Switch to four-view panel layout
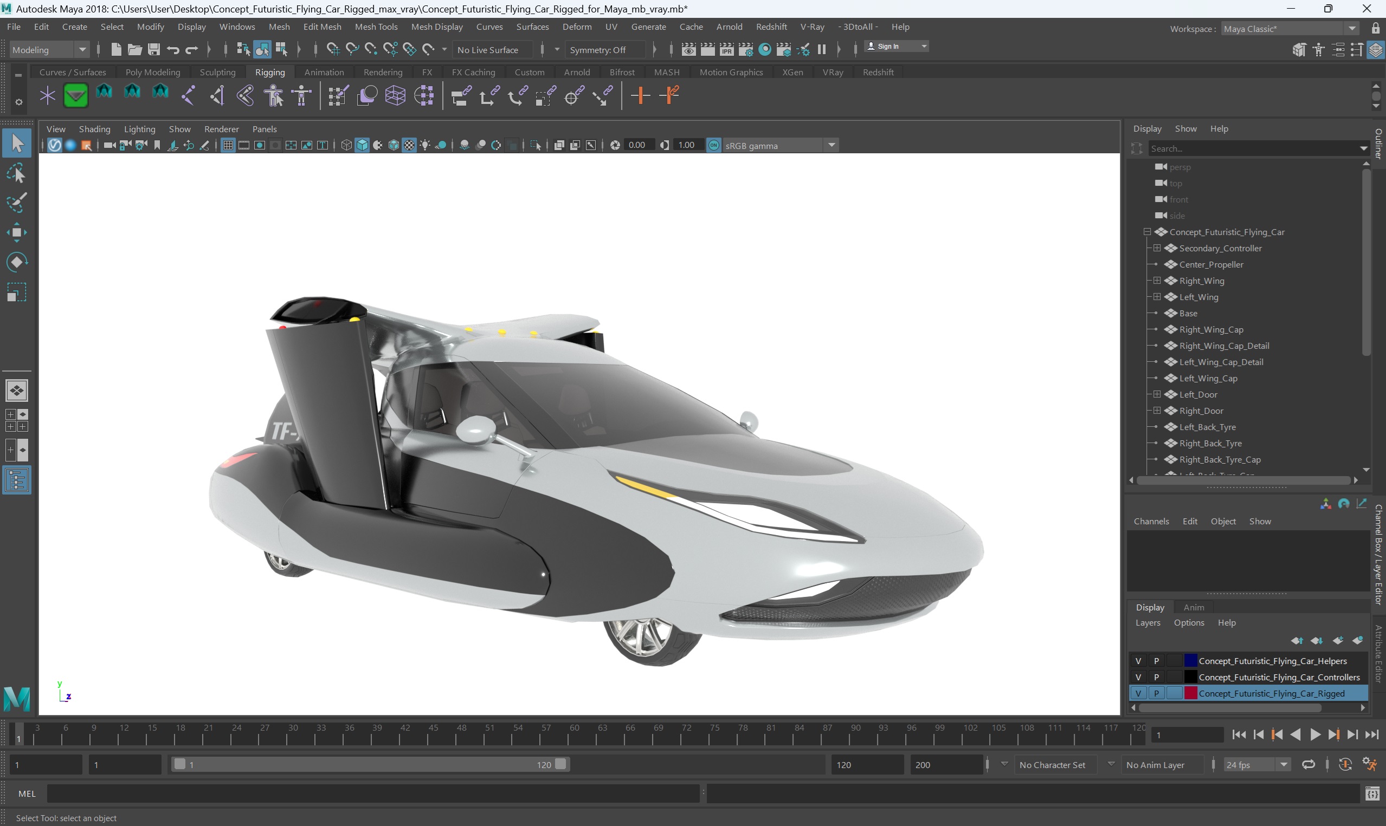Screen dimensions: 1386x826 17,420
